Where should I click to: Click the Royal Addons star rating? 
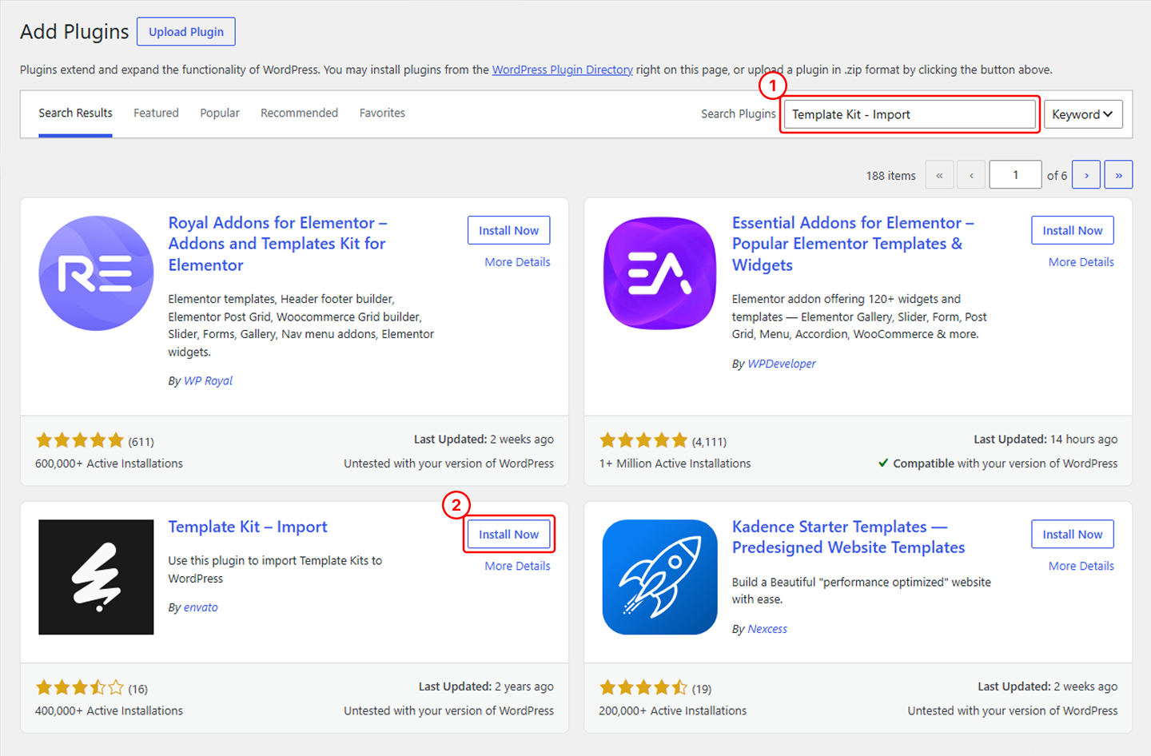coord(80,440)
